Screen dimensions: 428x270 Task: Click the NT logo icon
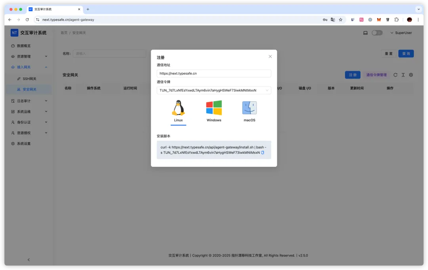14,33
